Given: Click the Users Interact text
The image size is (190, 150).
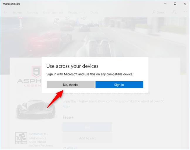Looking at the screenshot, I should (x=38, y=142).
